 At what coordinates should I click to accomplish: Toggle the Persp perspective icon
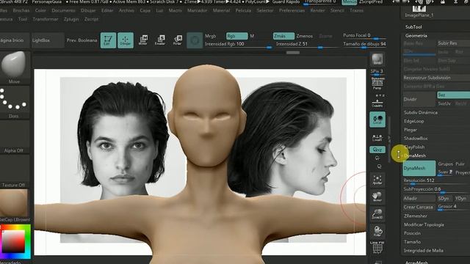[377, 84]
